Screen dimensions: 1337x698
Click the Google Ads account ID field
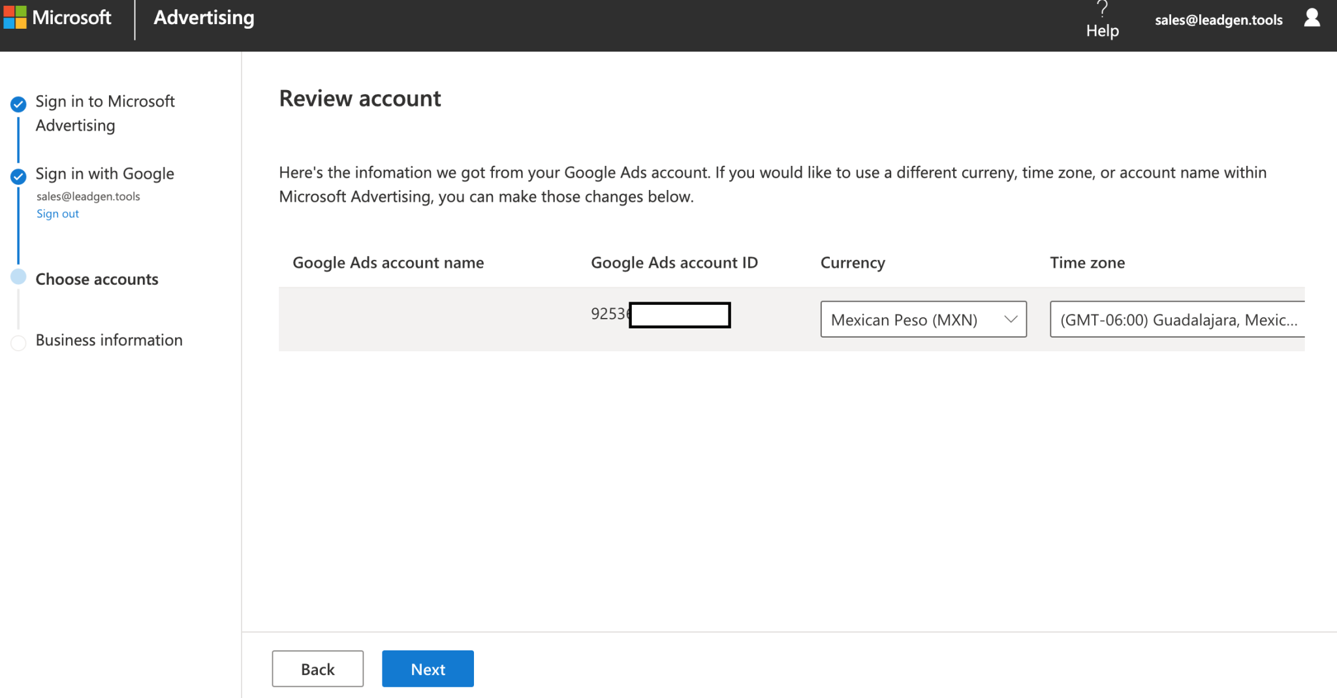(679, 315)
